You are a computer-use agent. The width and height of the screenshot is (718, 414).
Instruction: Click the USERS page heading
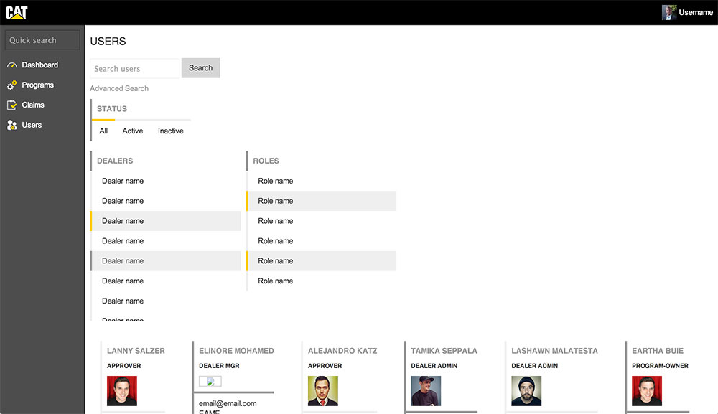tap(108, 41)
